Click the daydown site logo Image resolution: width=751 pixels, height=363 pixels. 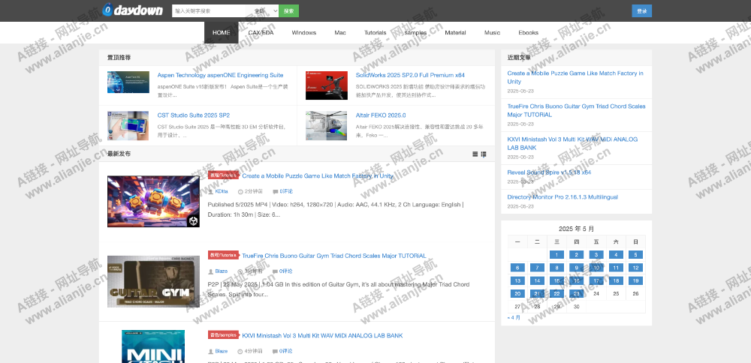pyautogui.click(x=131, y=10)
